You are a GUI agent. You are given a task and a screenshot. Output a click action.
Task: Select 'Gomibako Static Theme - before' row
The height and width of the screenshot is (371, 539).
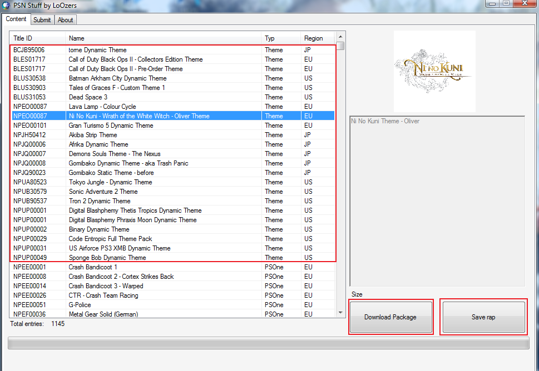[173, 173]
